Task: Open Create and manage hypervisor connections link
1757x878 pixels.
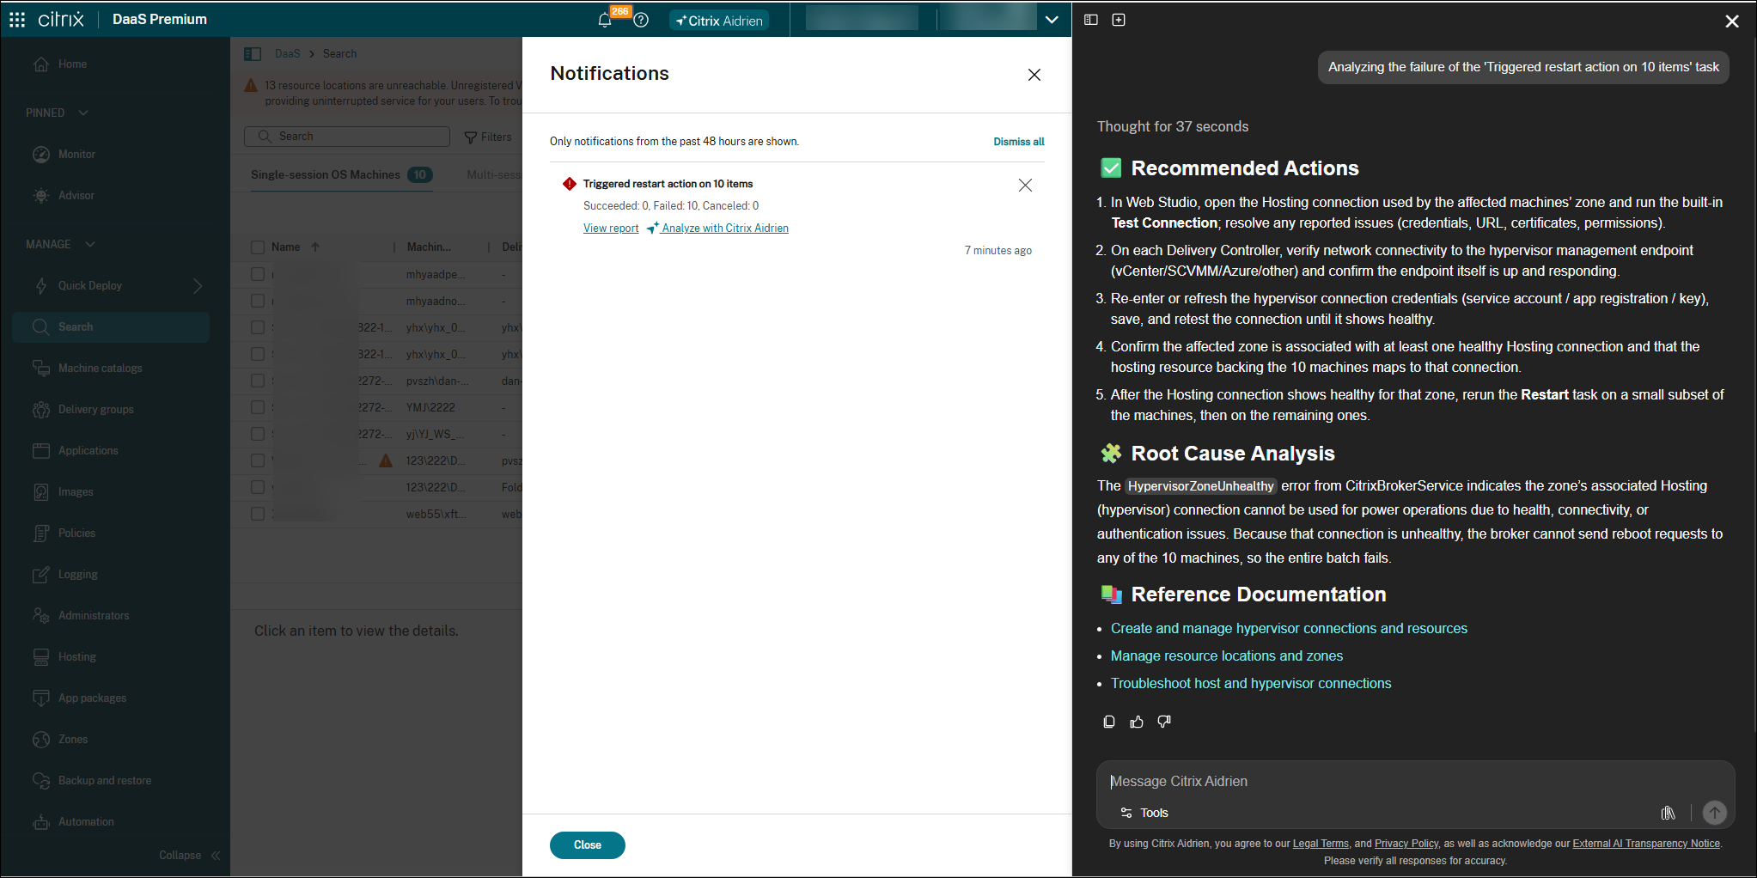Action: pyautogui.click(x=1289, y=629)
